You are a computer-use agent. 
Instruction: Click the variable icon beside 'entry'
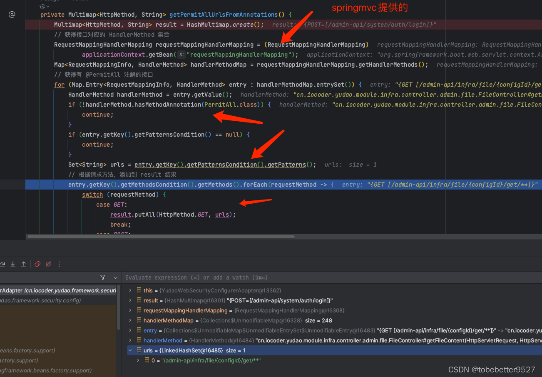coord(139,330)
